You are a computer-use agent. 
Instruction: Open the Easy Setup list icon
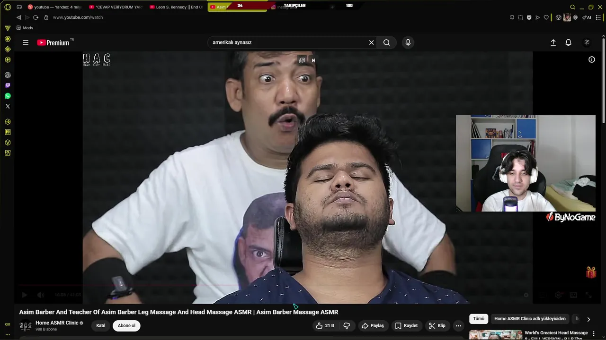coord(598,17)
